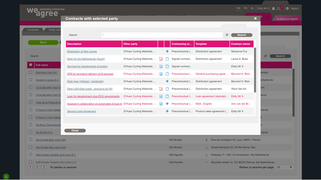This screenshot has height=180, width=321.
Task: Click plus icon in Service Level Agreement row
Action: point(167,111)
